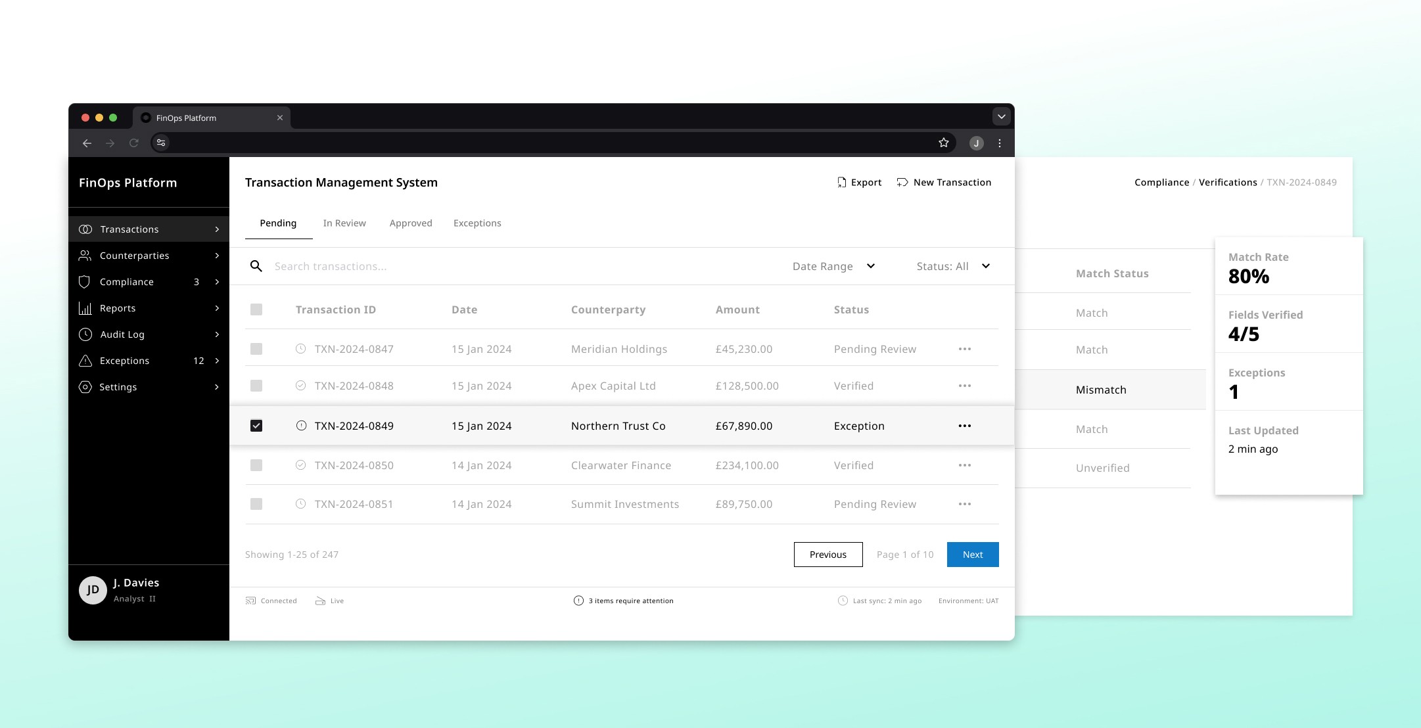Switch to the In Review tab
Image resolution: width=1421 pixels, height=728 pixels.
pyautogui.click(x=344, y=223)
